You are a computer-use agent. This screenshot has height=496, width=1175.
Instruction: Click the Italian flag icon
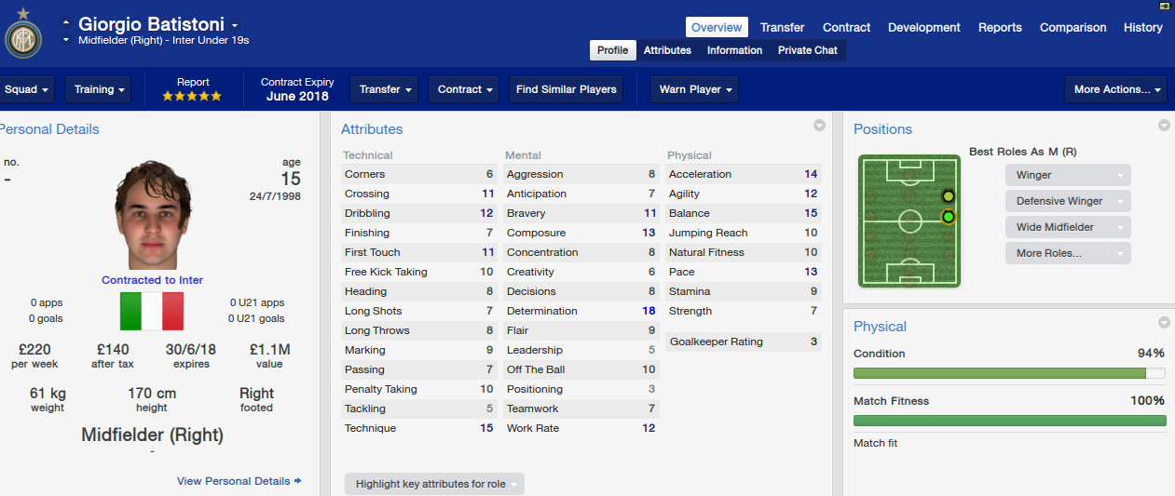152,312
